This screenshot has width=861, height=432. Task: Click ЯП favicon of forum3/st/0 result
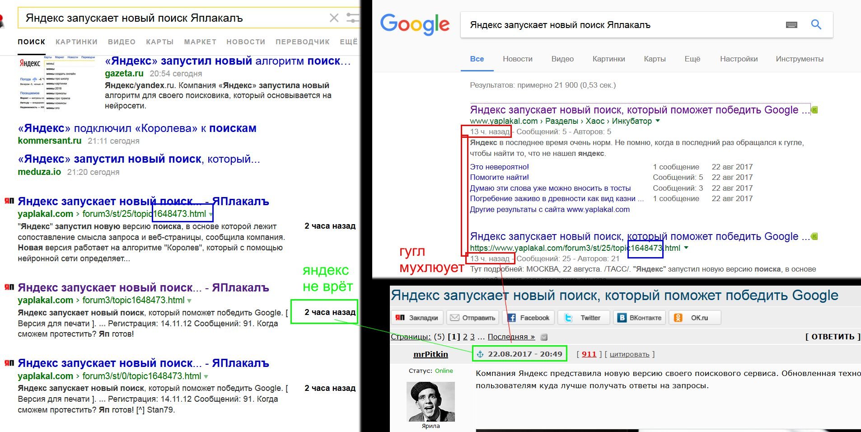click(9, 362)
